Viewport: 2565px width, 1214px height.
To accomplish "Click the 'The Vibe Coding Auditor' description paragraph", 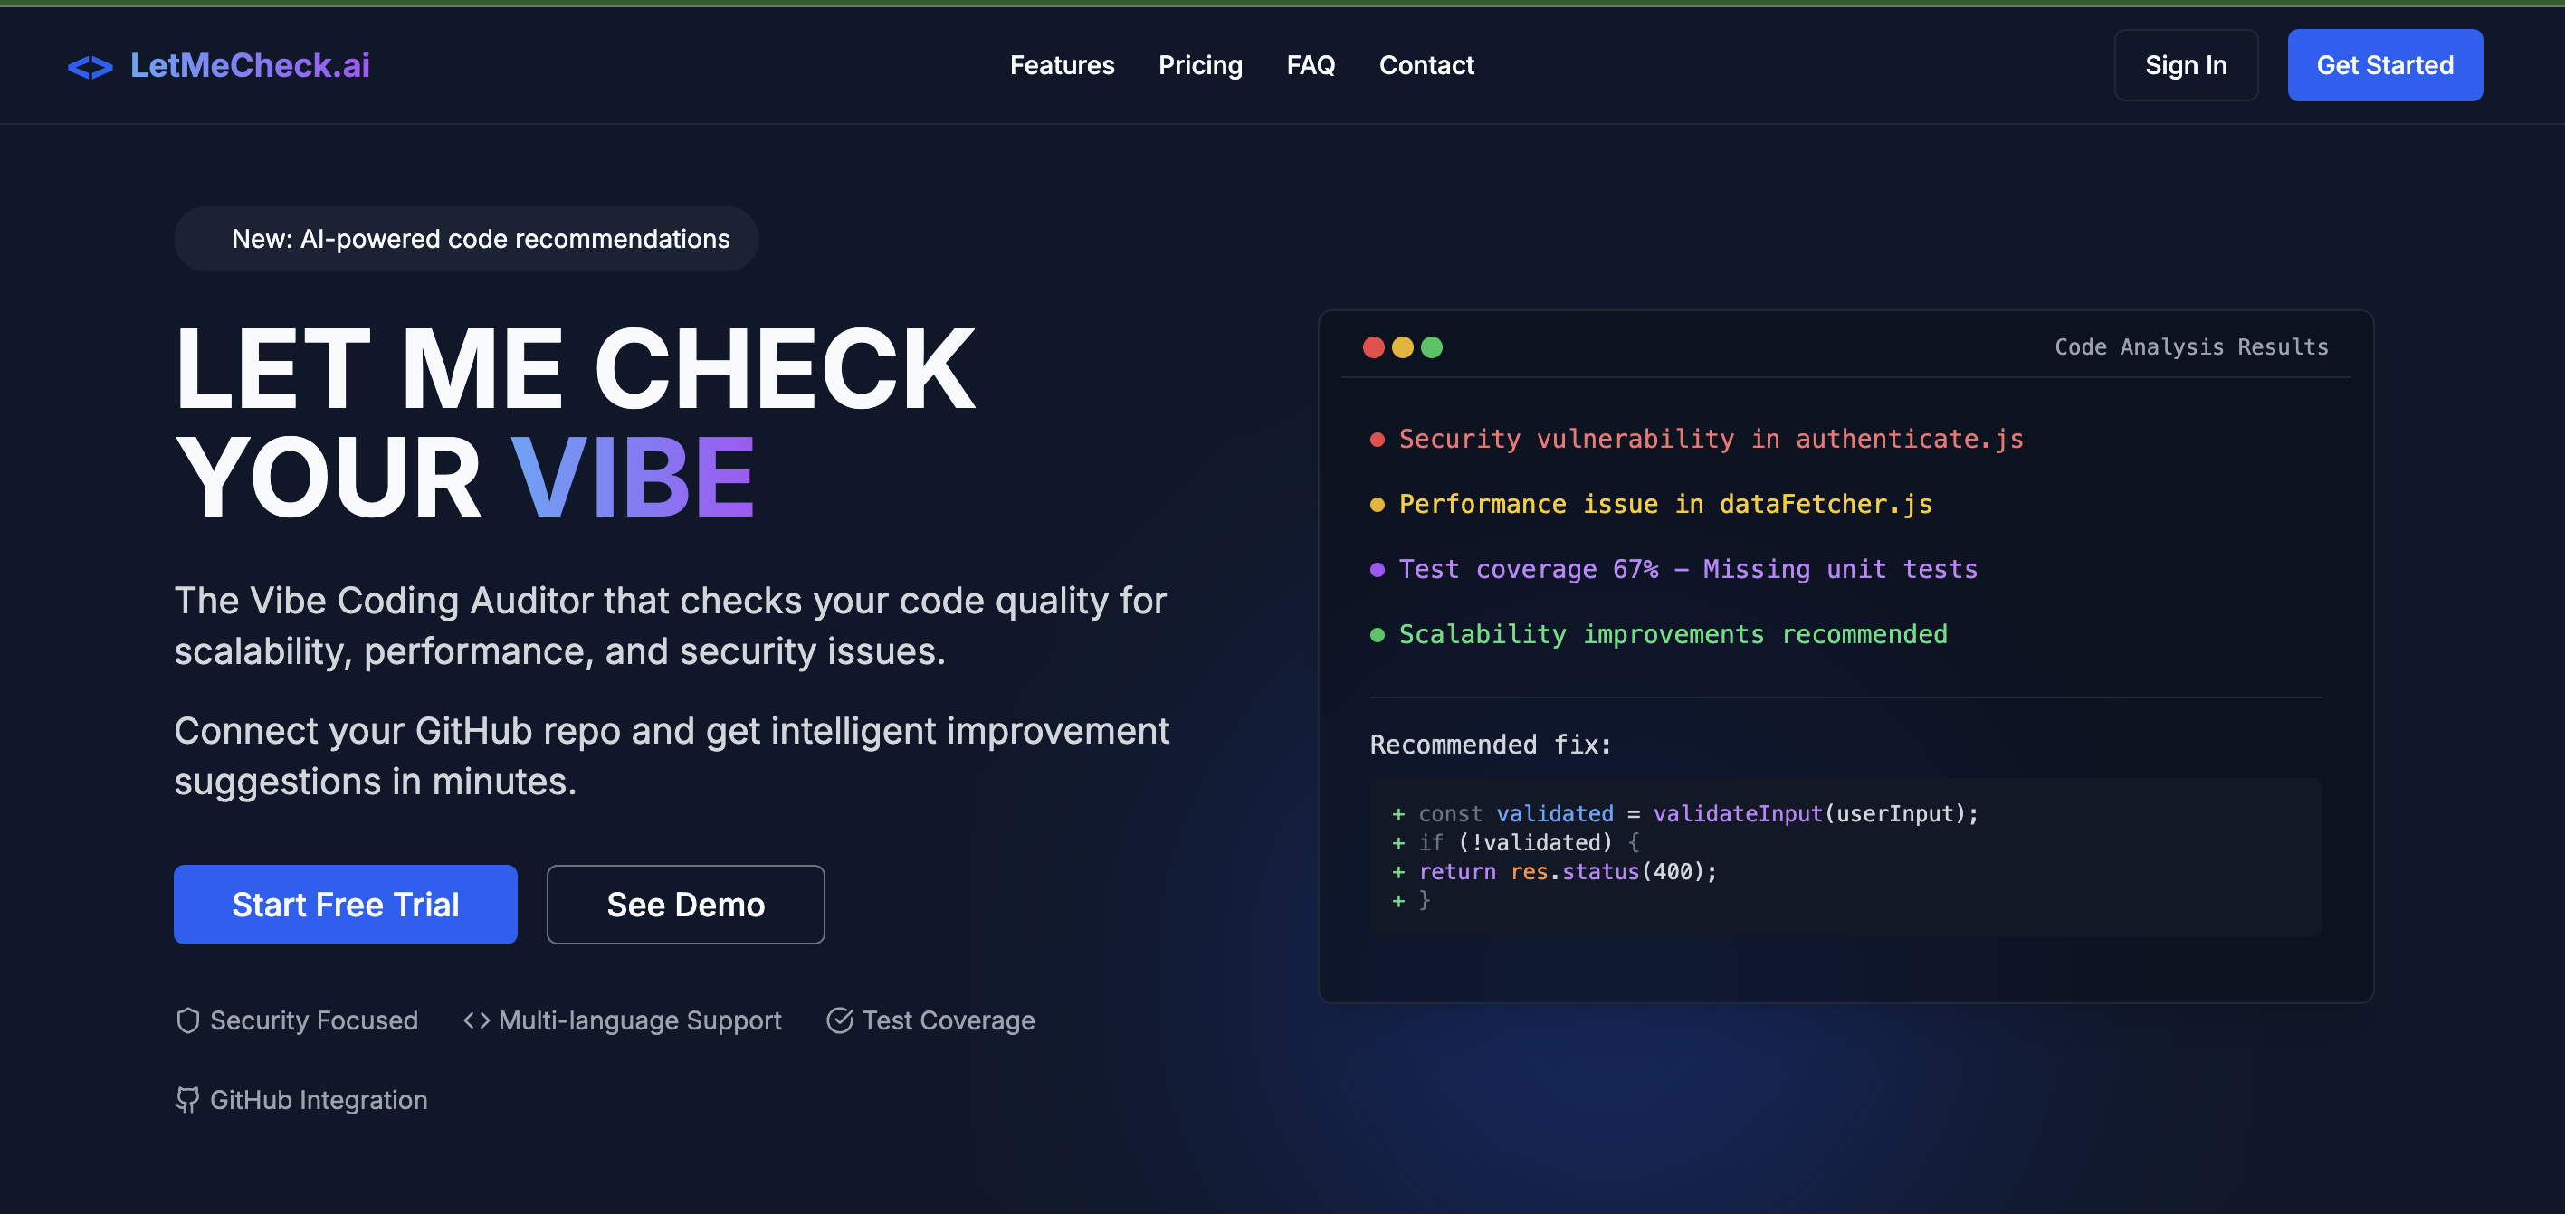I will [x=670, y=626].
